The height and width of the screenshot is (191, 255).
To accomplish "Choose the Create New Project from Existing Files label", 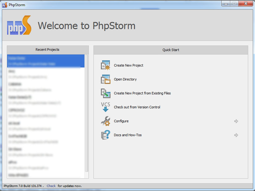I will pos(142,93).
